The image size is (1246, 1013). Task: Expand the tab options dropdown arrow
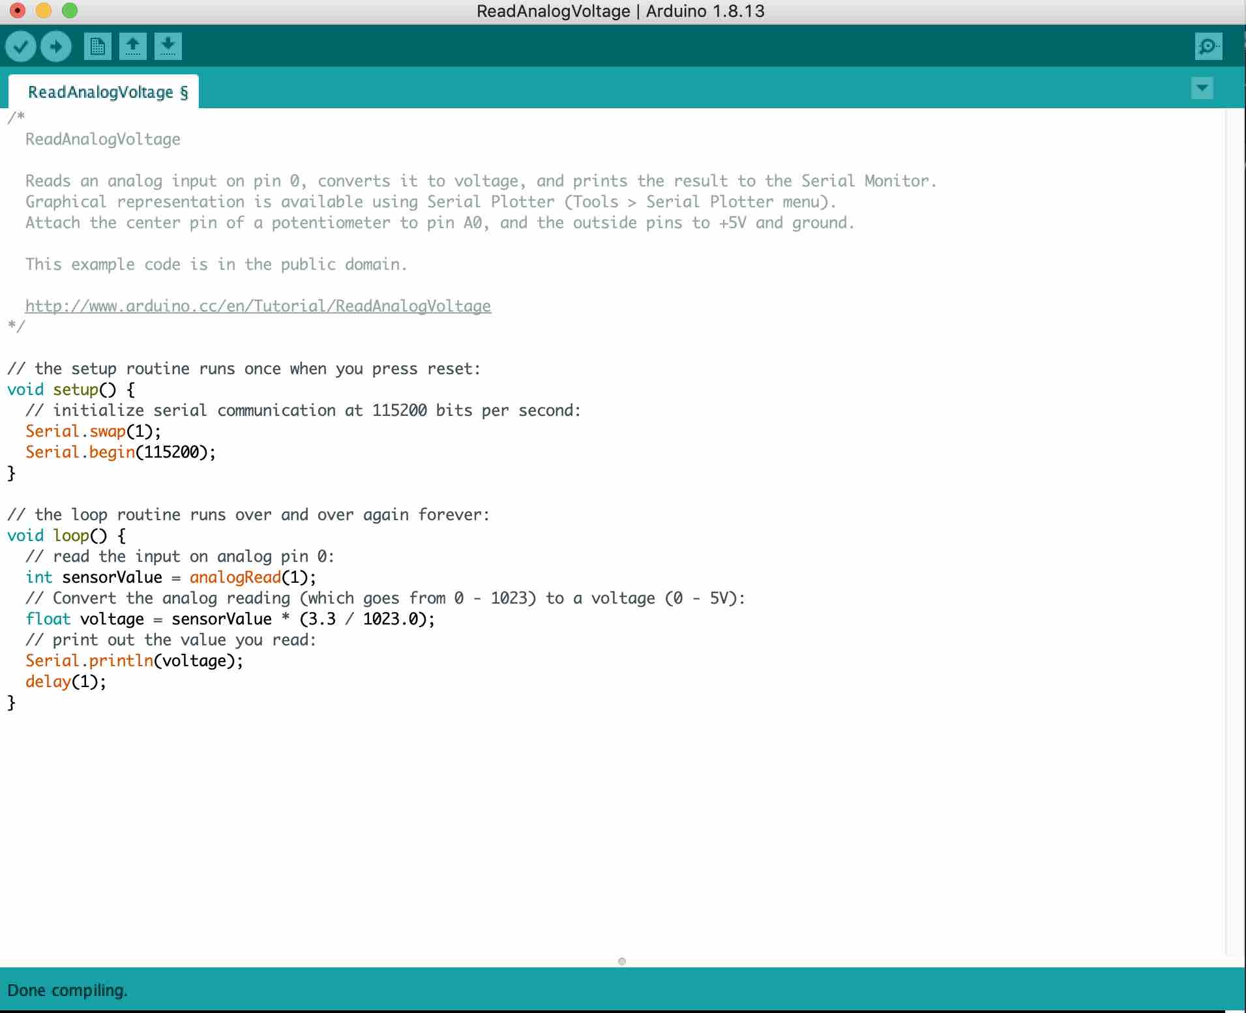pos(1202,88)
